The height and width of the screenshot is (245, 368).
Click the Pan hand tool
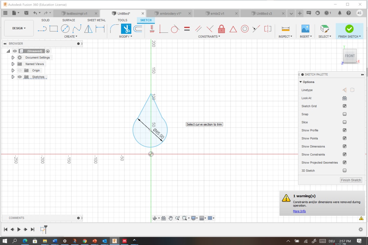[x=170, y=218]
